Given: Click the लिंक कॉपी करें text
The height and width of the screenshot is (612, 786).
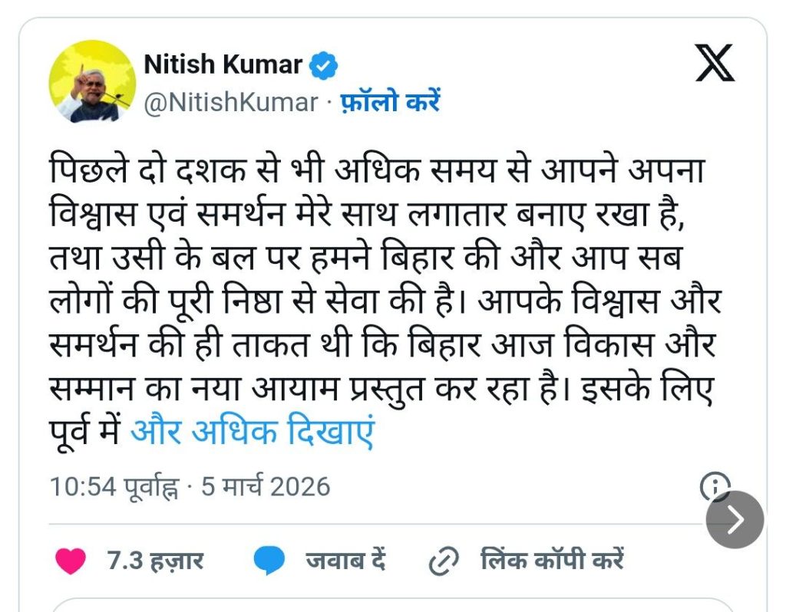Looking at the screenshot, I should point(552,561).
